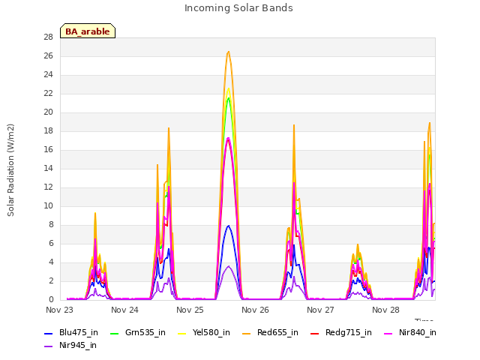Click the Redg715_in legend entry
480x360 pixels.
tap(341, 332)
